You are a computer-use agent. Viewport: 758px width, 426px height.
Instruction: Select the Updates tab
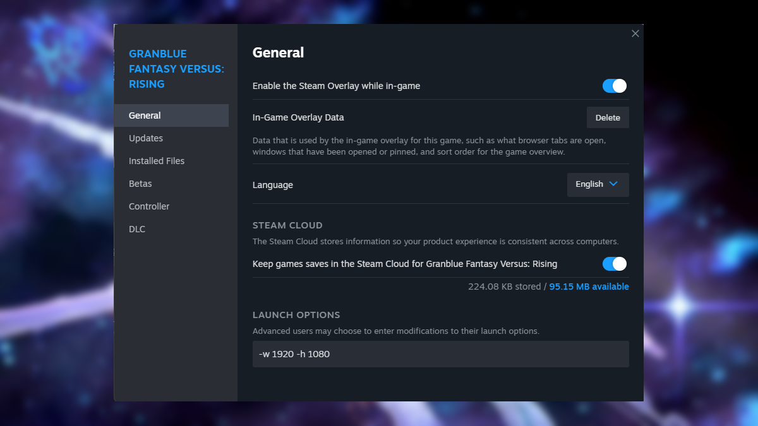(x=146, y=138)
